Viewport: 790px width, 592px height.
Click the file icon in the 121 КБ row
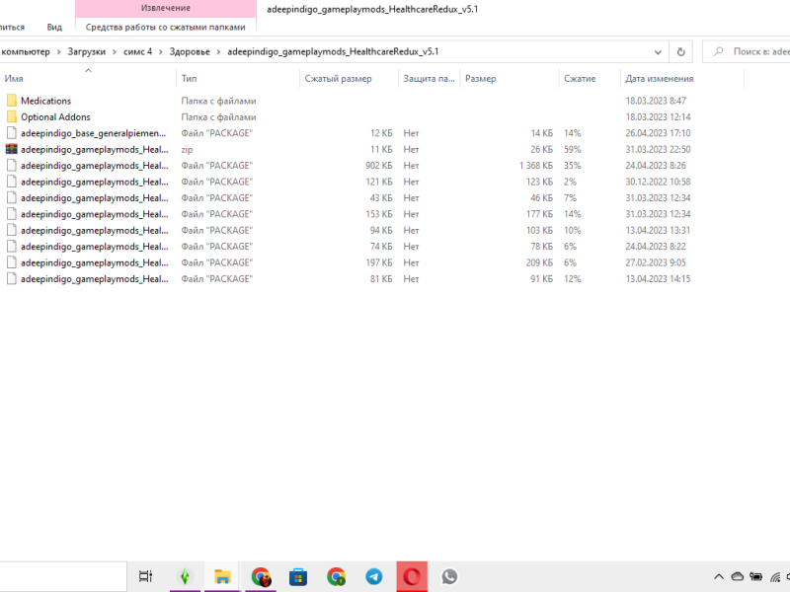click(12, 182)
